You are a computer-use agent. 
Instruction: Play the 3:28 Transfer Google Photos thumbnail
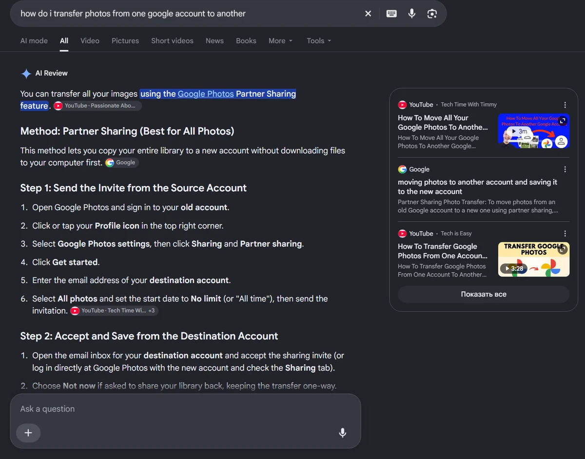[534, 259]
